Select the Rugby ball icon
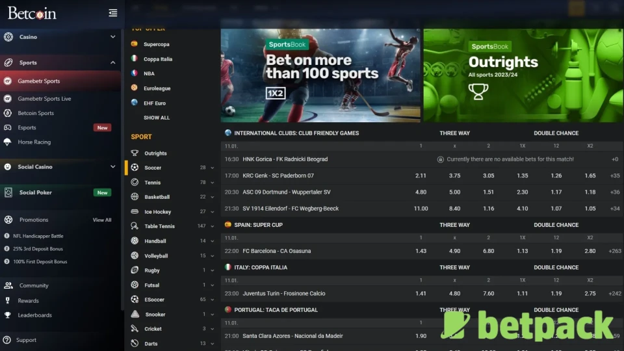Screen dimensions: 624x351 [135, 270]
